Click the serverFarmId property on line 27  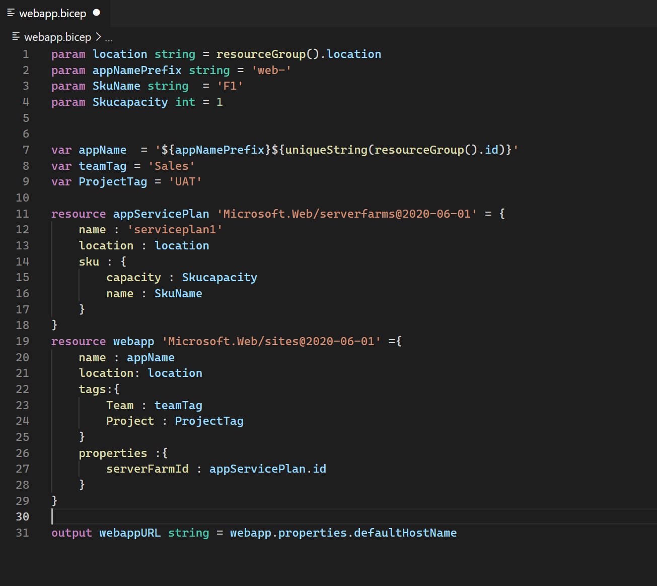click(x=147, y=469)
